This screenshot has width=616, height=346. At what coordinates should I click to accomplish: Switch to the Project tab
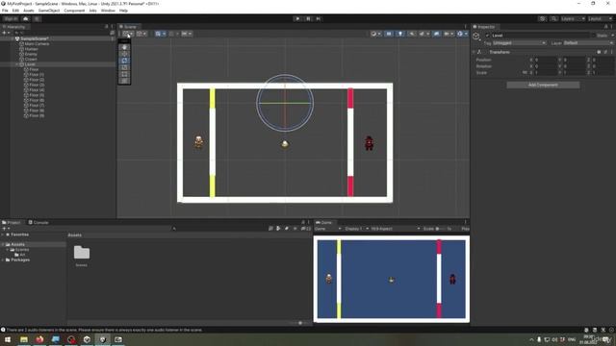click(x=12, y=222)
